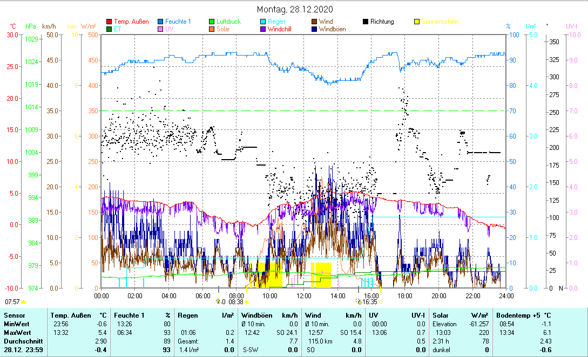The height and width of the screenshot is (357, 588).
Task: Click the dark green ET legend square
Action: coord(109,29)
